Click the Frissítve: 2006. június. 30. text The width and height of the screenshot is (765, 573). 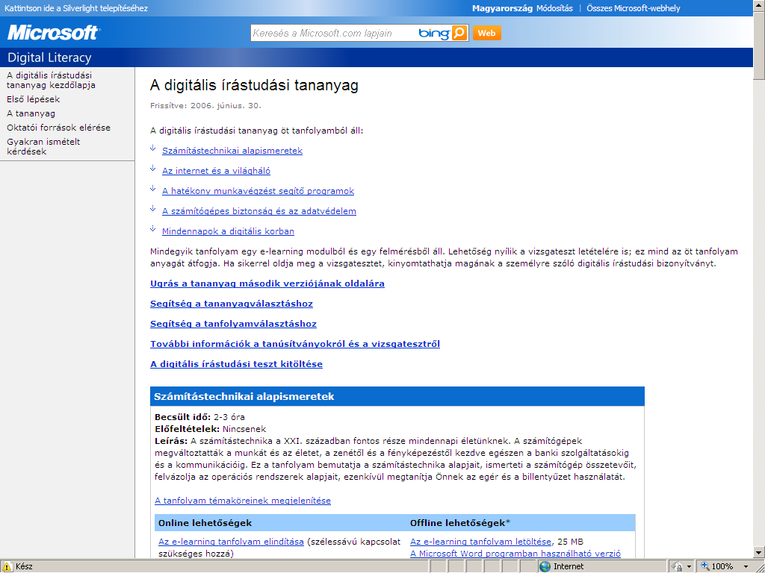coord(205,105)
